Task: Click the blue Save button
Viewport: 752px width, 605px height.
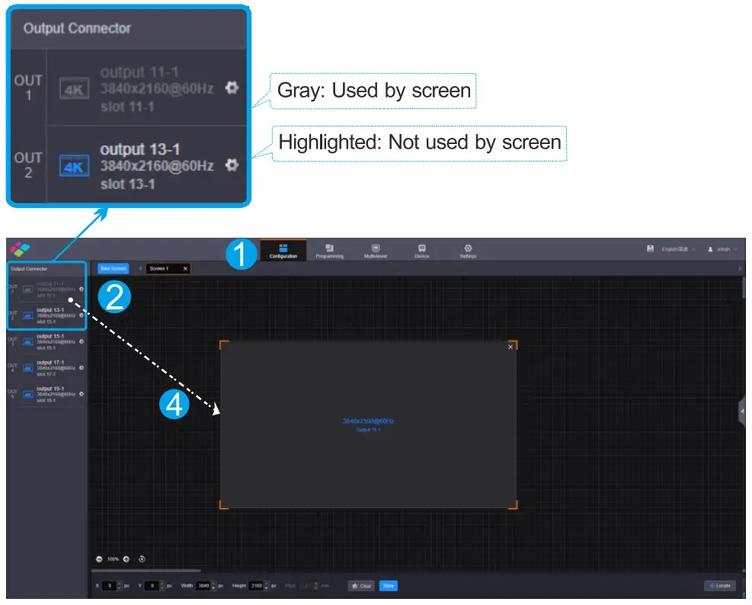Action: (389, 586)
